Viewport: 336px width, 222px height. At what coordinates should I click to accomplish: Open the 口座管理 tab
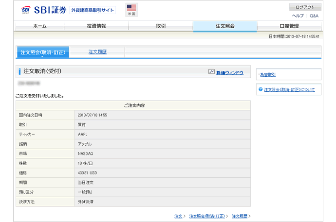point(289,26)
